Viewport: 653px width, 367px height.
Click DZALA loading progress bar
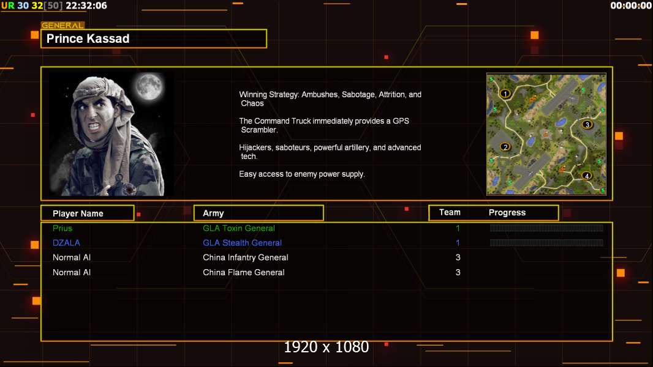pos(546,242)
